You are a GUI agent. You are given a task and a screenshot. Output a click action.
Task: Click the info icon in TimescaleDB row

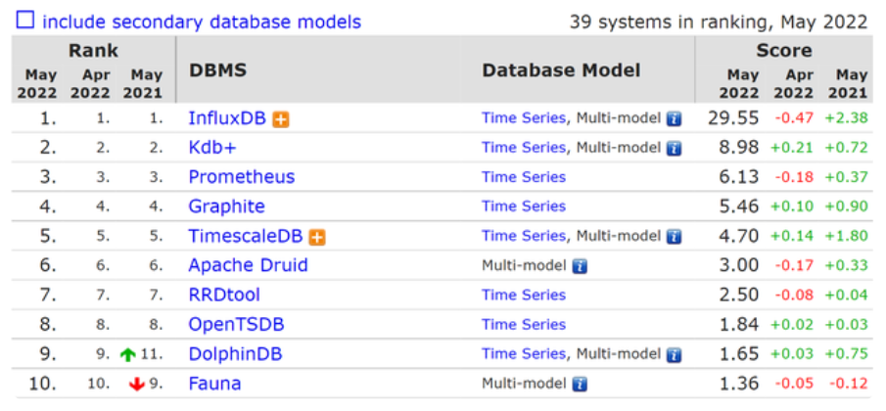click(675, 236)
